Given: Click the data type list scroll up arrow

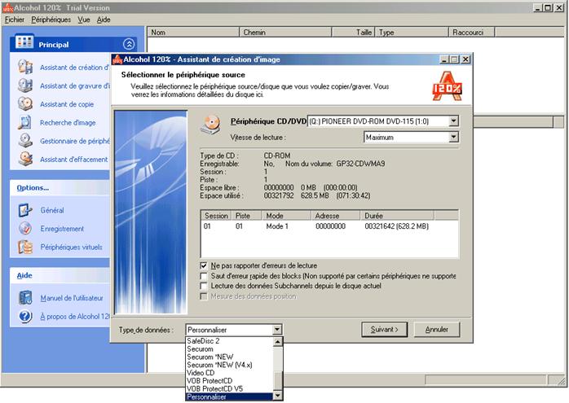Looking at the screenshot, I should pyautogui.click(x=277, y=341).
